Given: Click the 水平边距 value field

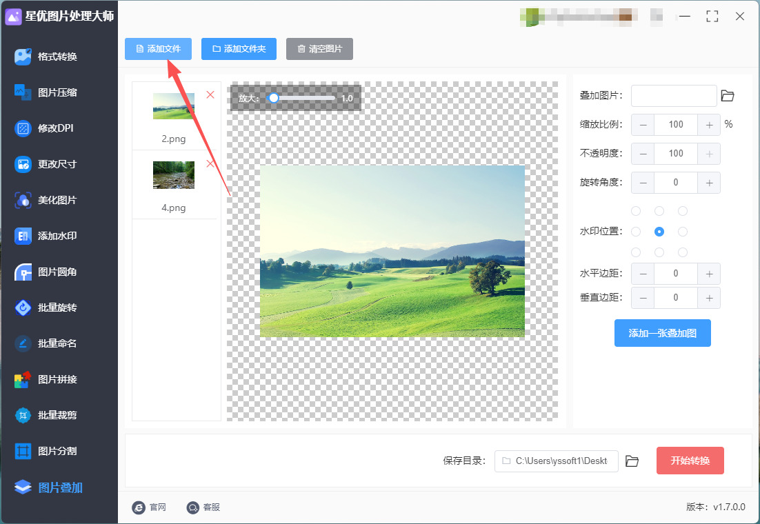Looking at the screenshot, I should 676,274.
